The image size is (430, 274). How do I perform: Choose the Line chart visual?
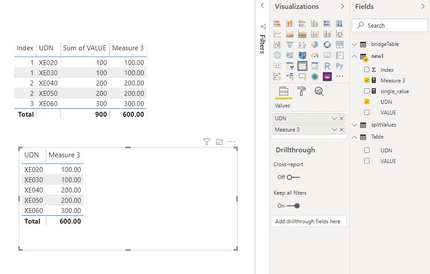[277, 34]
